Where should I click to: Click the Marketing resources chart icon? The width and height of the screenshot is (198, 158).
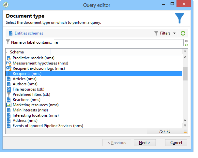[x=9, y=105]
